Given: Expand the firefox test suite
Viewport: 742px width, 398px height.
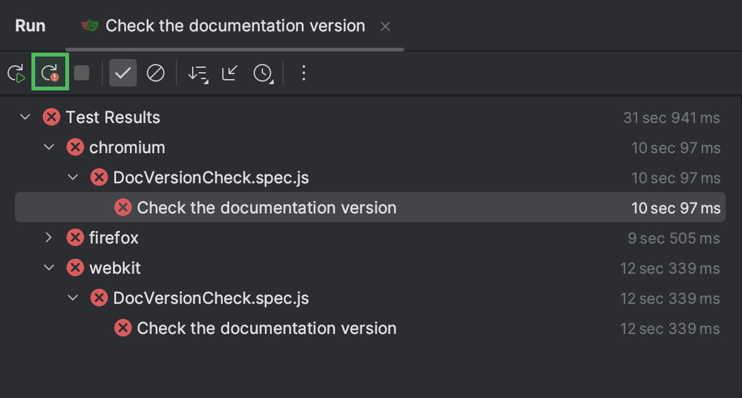Looking at the screenshot, I should [x=49, y=237].
